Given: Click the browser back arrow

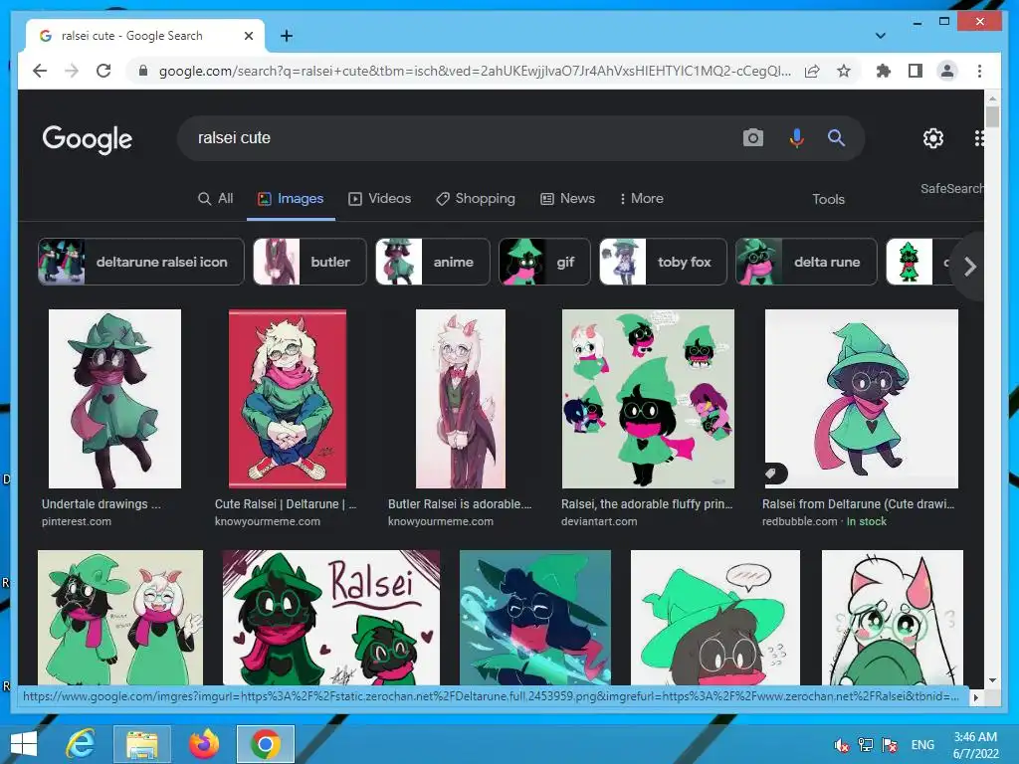Looking at the screenshot, I should pyautogui.click(x=40, y=71).
